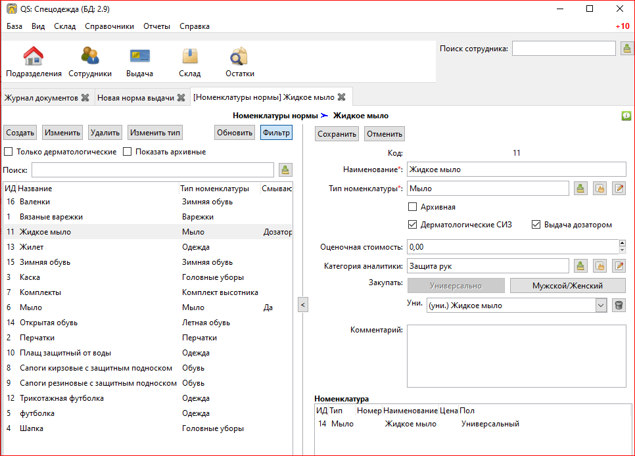Click into the Комментарий text area
635x456 pixels.
click(x=516, y=355)
